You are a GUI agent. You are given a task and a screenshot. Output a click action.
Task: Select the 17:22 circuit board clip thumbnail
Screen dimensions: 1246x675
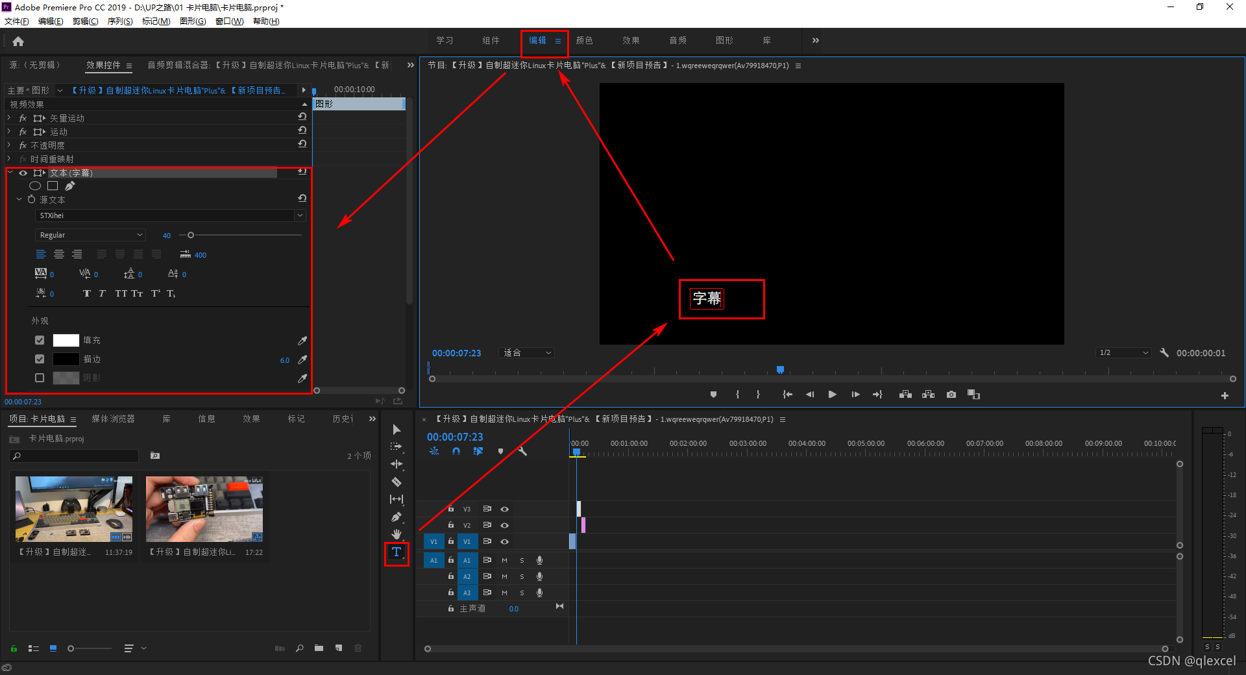[204, 509]
